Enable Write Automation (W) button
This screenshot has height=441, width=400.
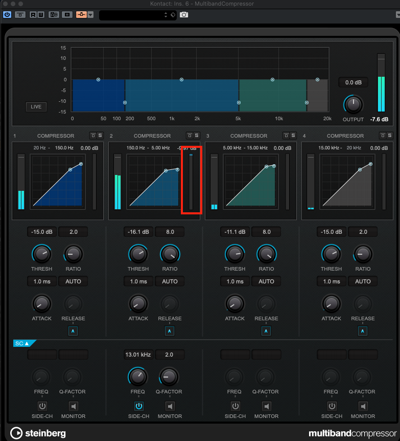click(41, 15)
